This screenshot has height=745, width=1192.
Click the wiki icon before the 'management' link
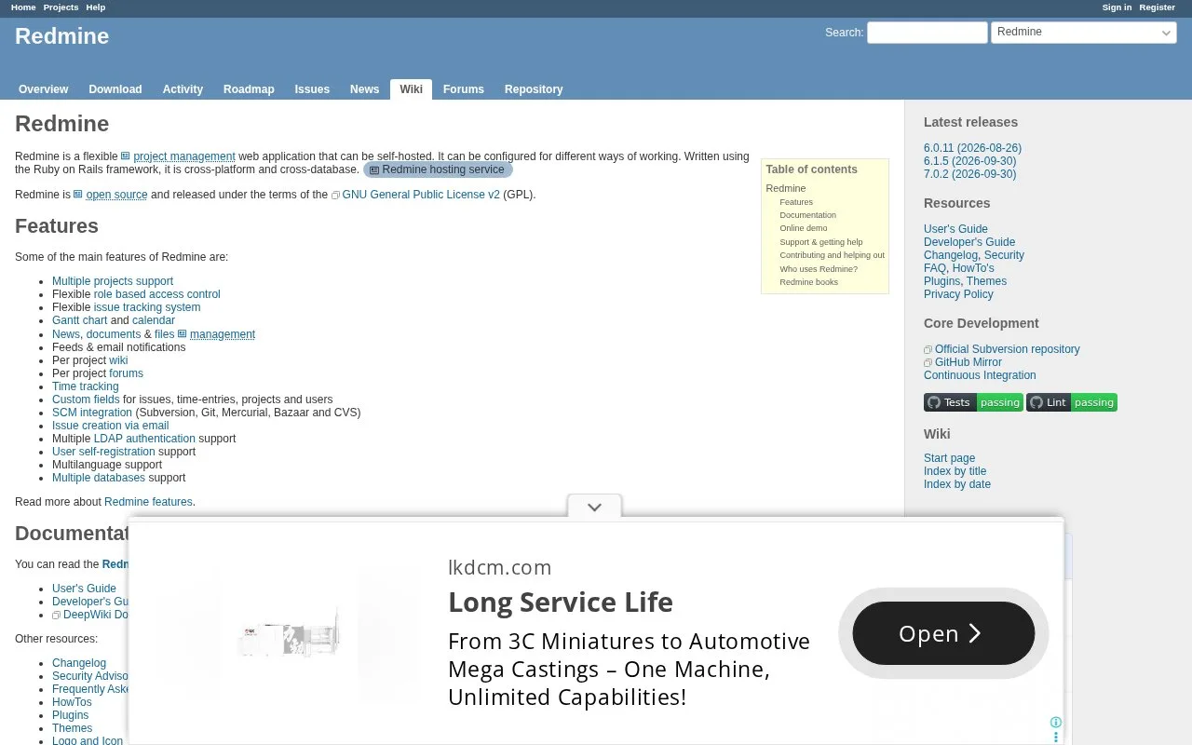coord(183,334)
